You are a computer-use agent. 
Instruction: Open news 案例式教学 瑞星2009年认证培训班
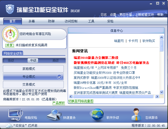pos(107,78)
